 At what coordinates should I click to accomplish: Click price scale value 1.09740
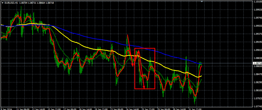(258, 18)
